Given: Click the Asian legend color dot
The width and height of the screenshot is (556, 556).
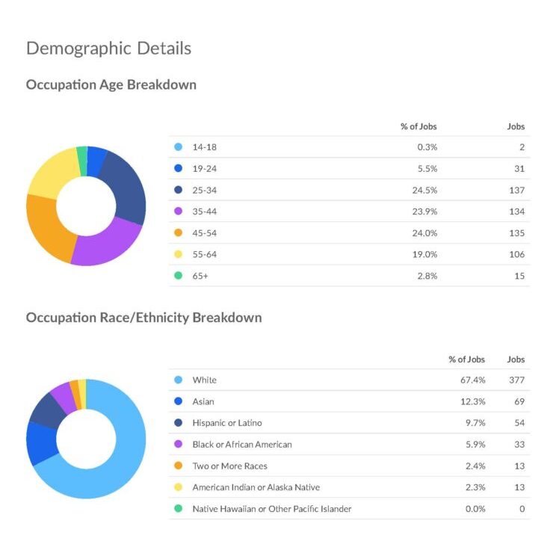Looking at the screenshot, I should 178,401.
